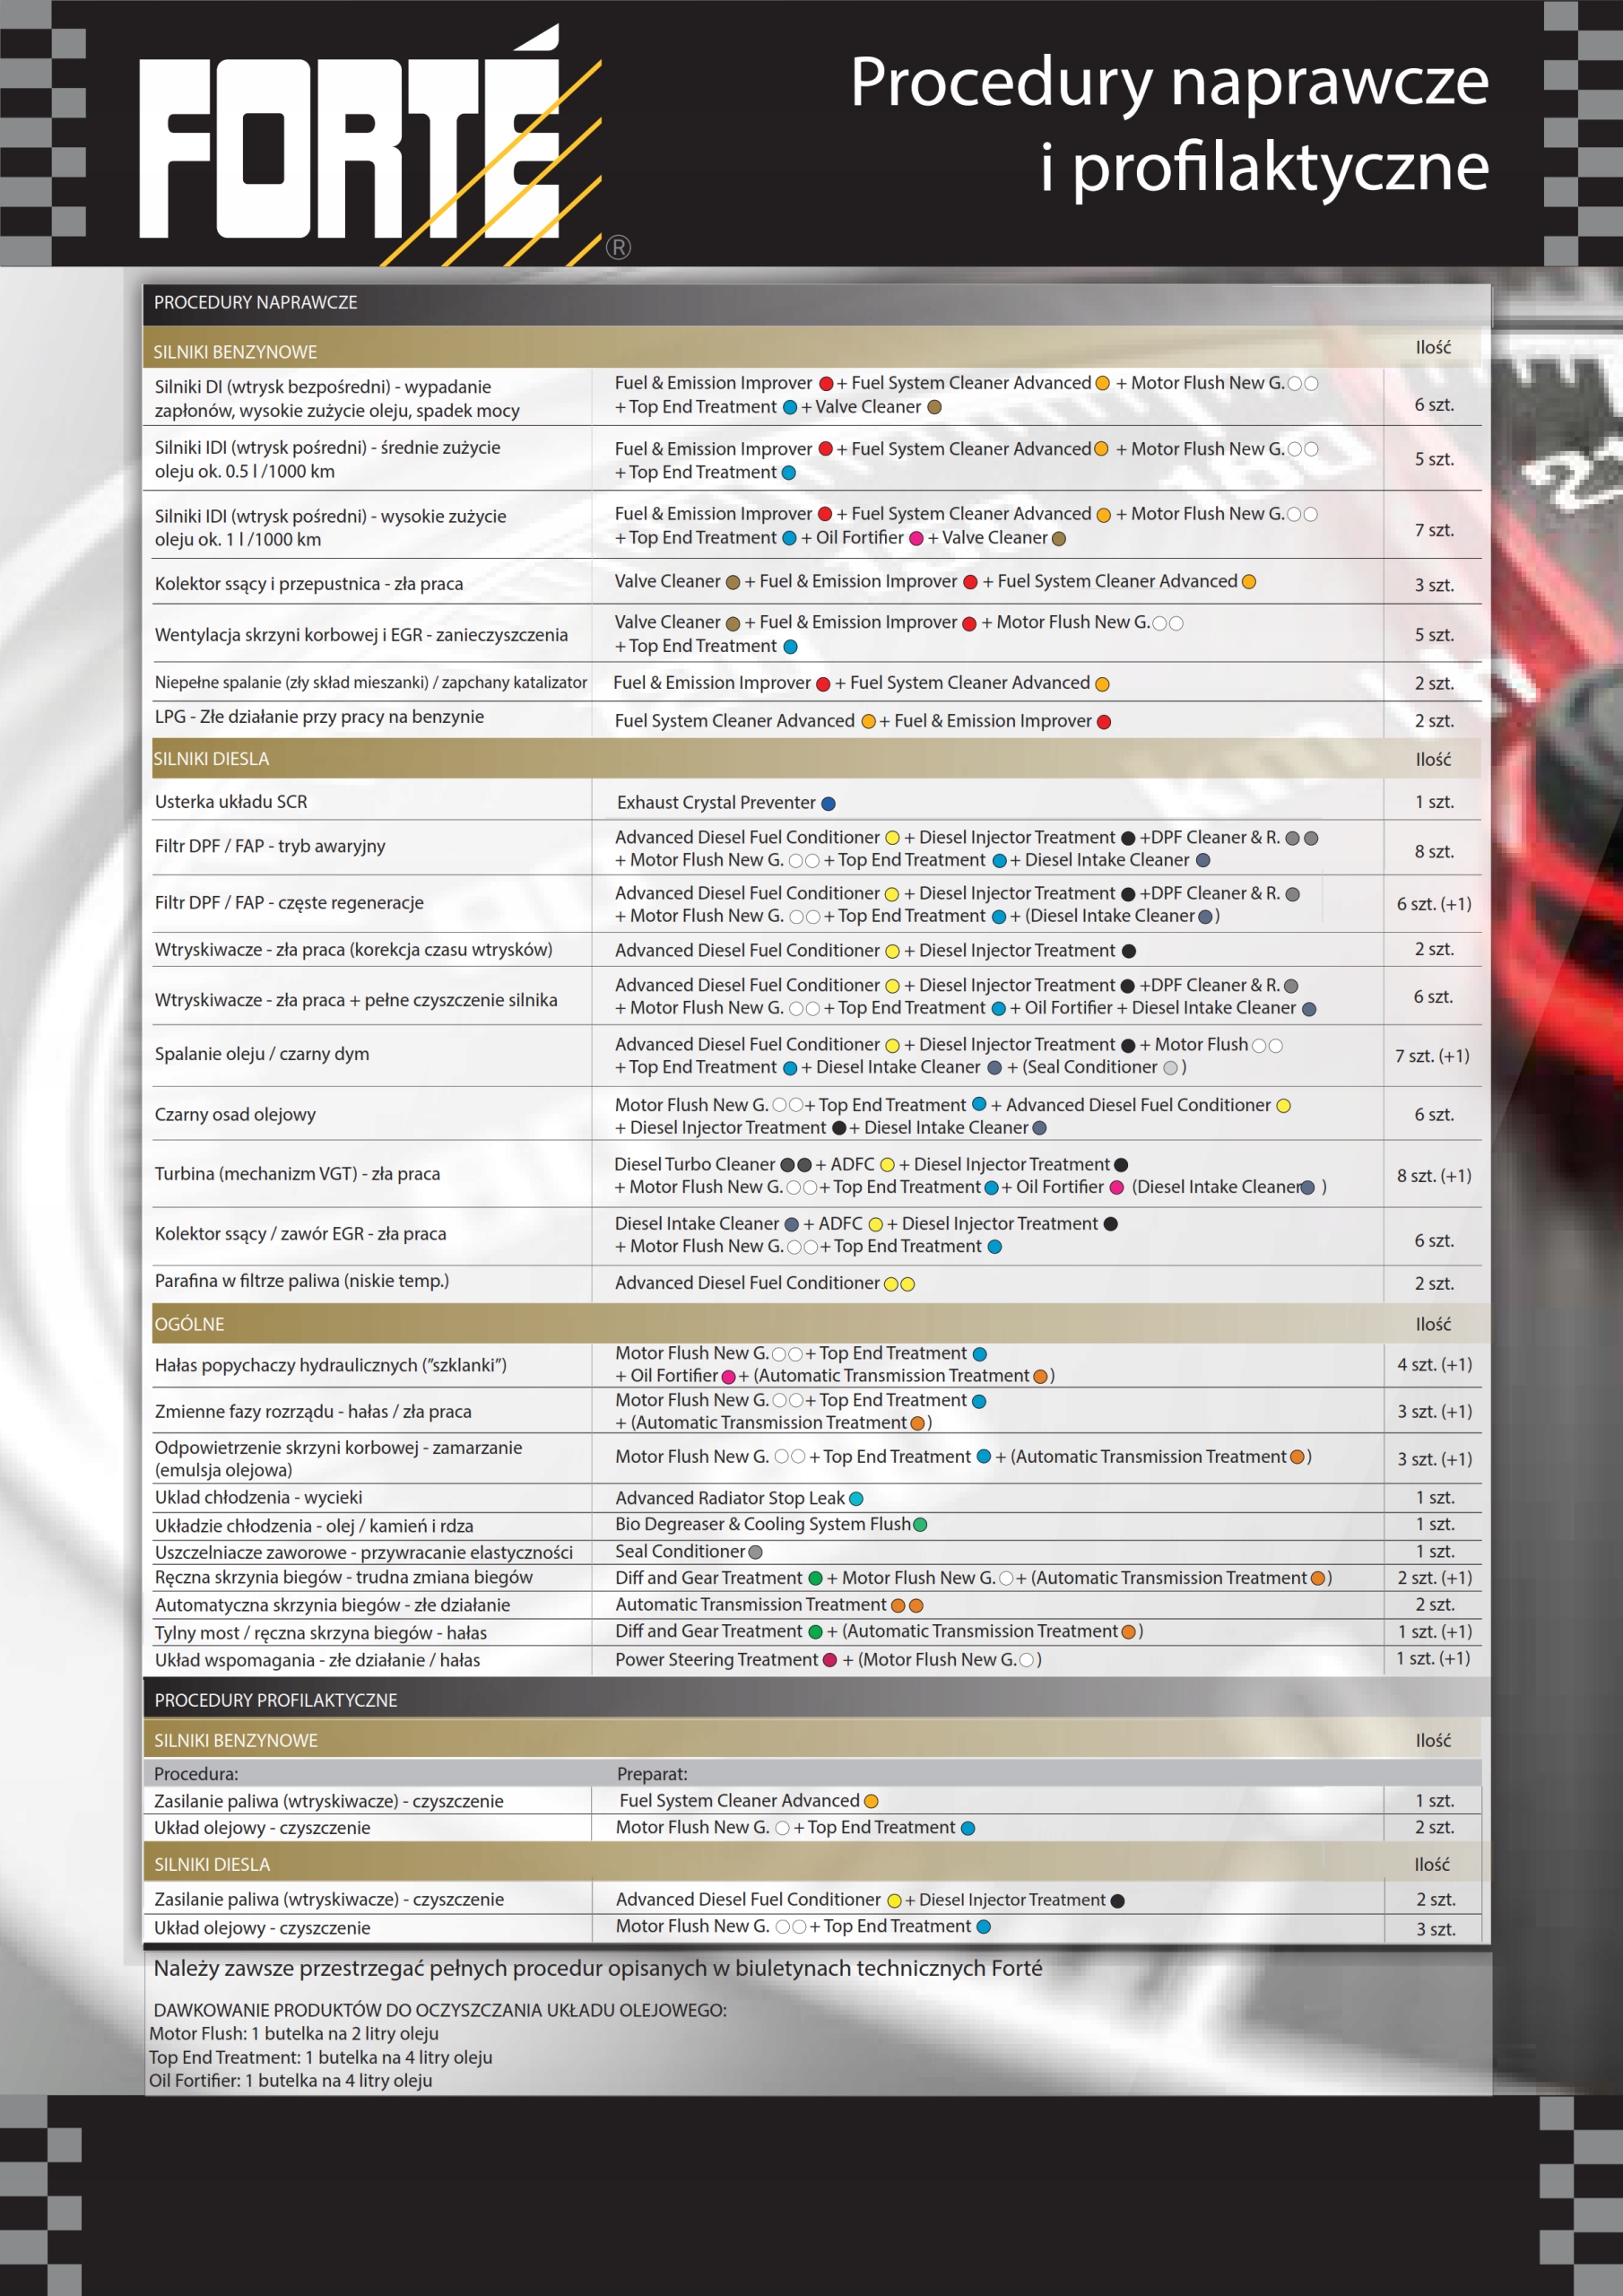Click "Uszczelniacze zaworowe - przywracanie elastyczności"
1623x2296 pixels.
coord(364,1553)
